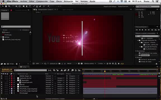The width and height of the screenshot is (161, 100).
Task: Expand the Sólidos folder in Project
Action: coord(1,37)
